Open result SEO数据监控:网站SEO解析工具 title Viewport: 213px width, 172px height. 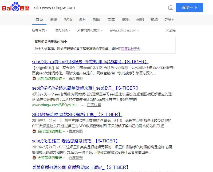(77, 114)
